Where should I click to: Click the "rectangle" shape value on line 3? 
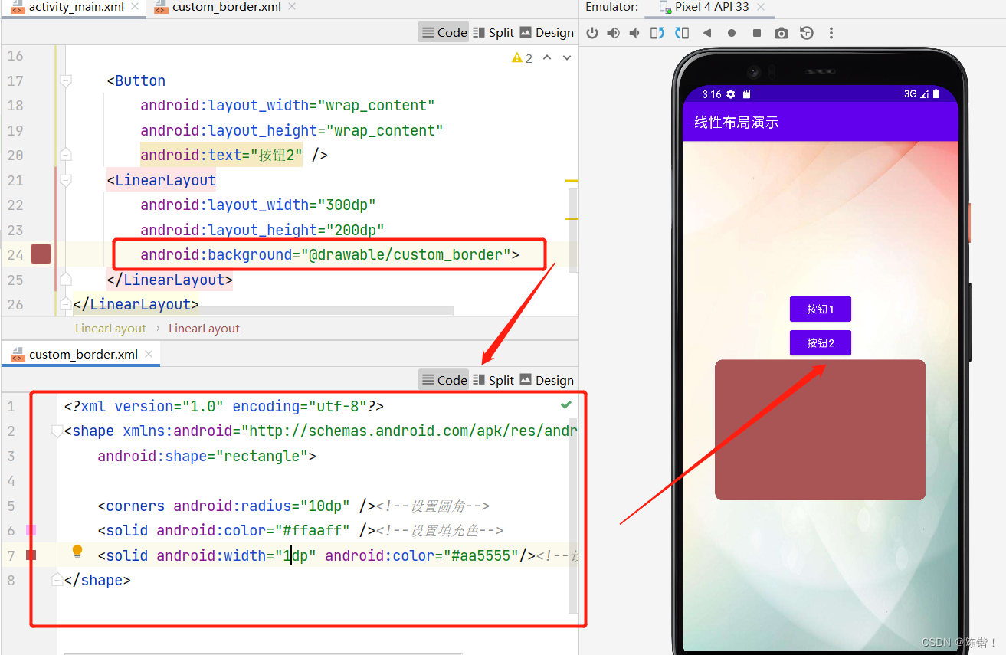point(262,456)
